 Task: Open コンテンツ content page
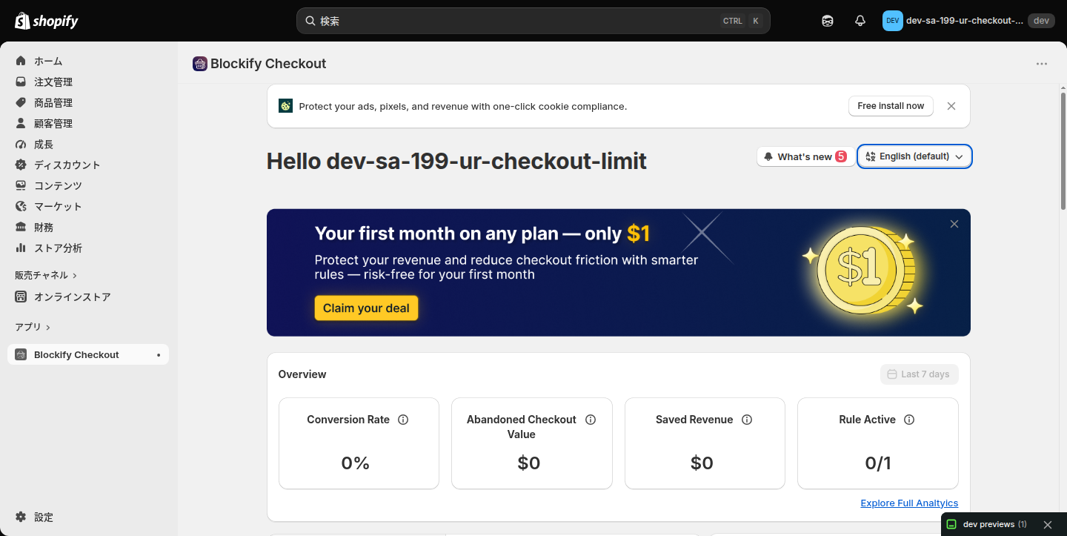click(x=88, y=185)
